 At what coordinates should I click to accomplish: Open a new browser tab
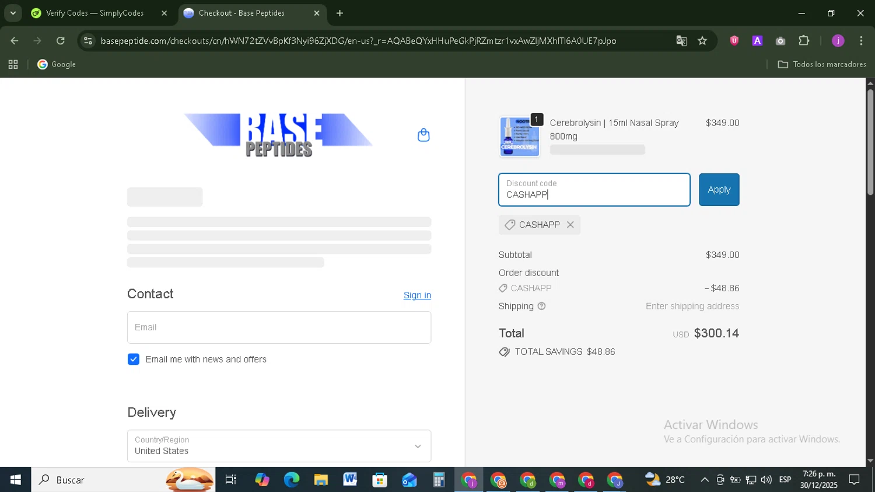[x=340, y=13]
